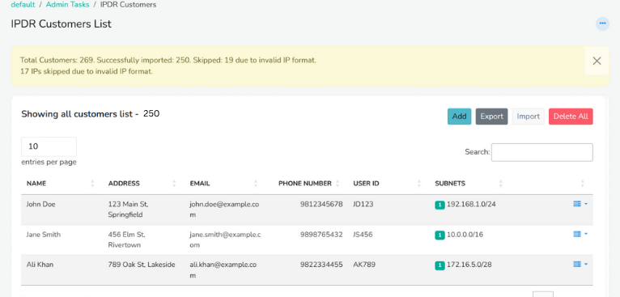Select phone number 9898765432
This screenshot has height=297, width=620.
pos(321,235)
